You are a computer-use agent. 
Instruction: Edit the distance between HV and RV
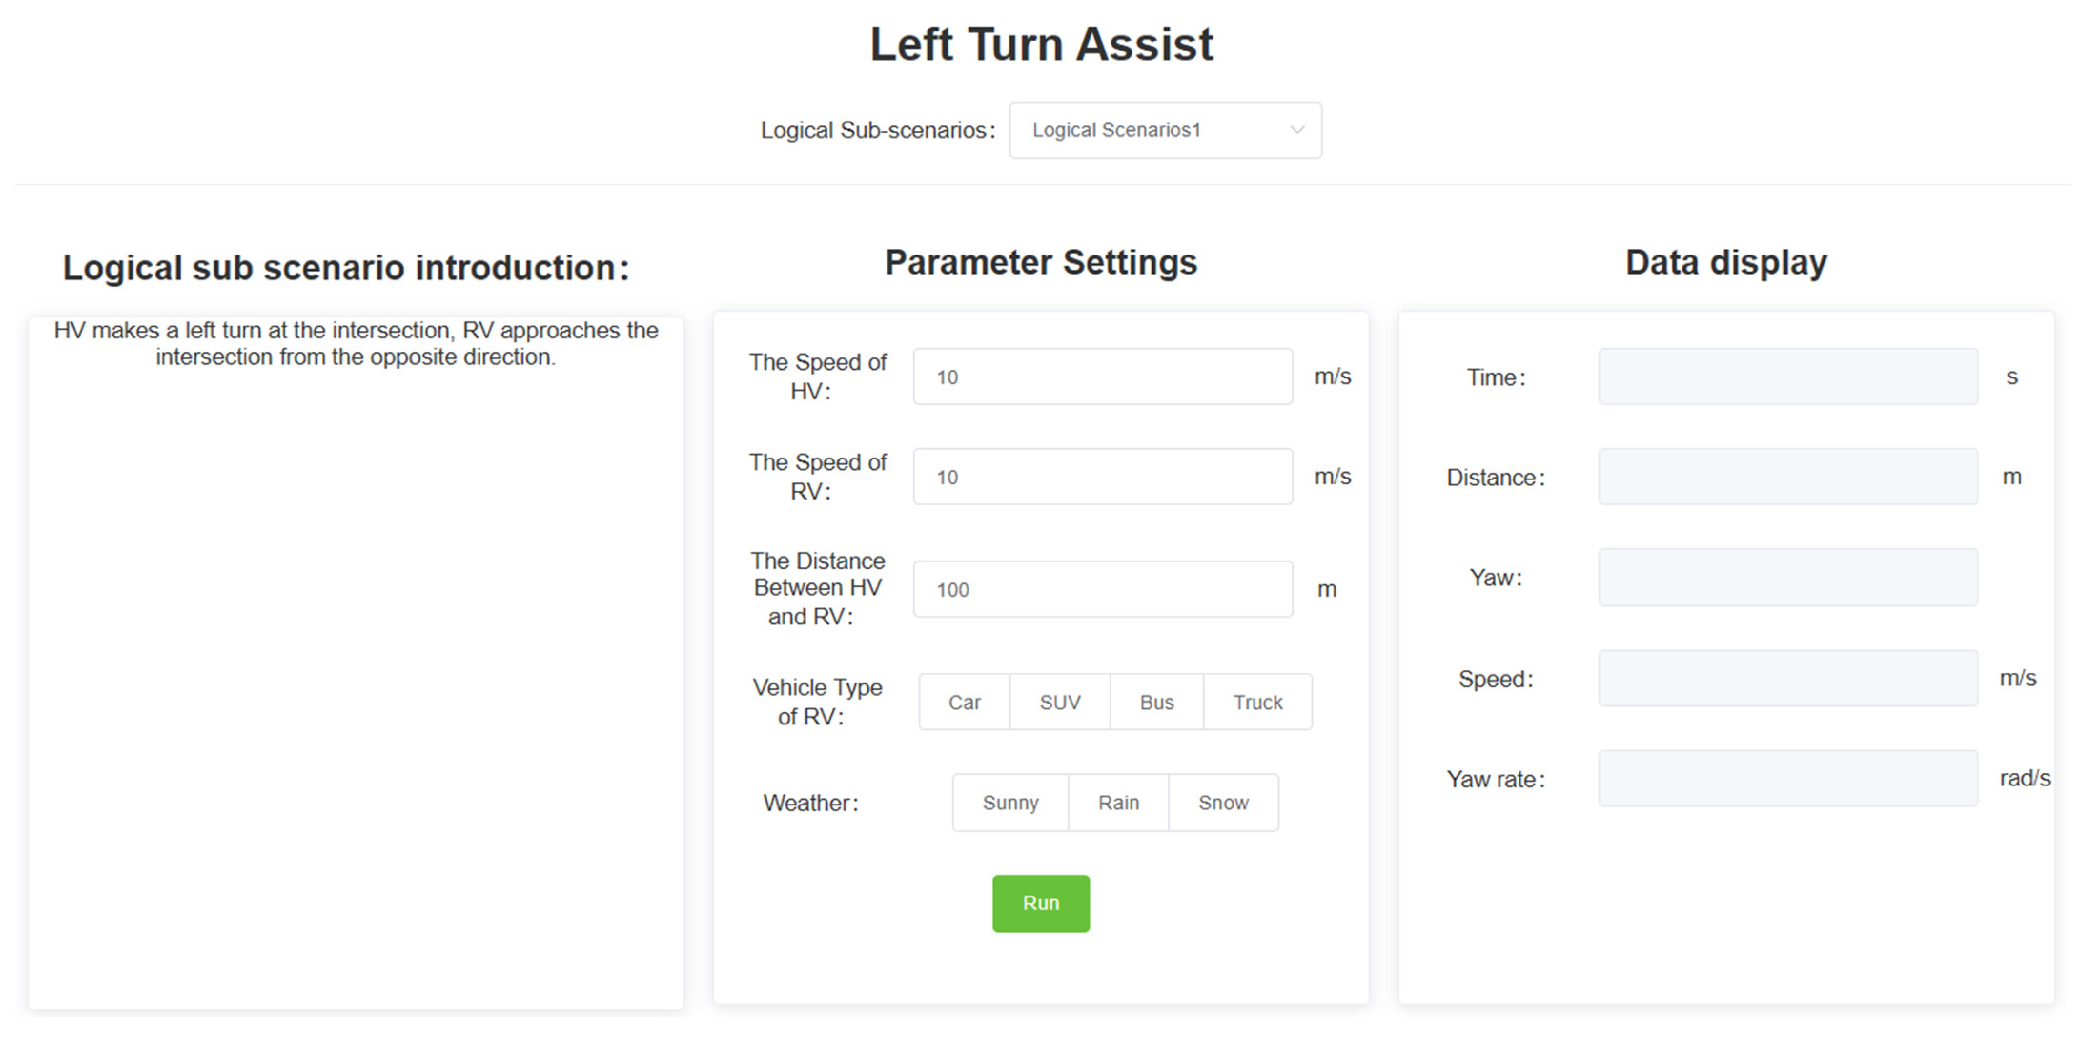[x=1102, y=590]
